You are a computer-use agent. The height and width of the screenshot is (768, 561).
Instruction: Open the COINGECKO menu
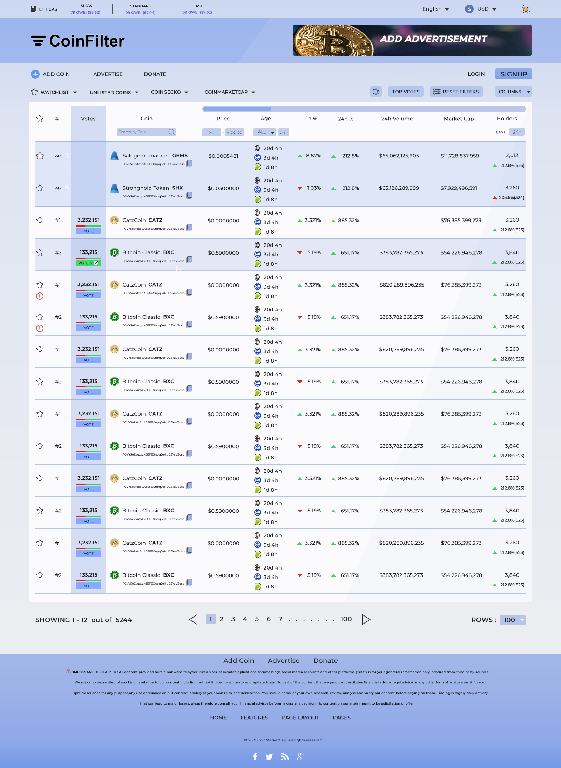click(x=170, y=92)
